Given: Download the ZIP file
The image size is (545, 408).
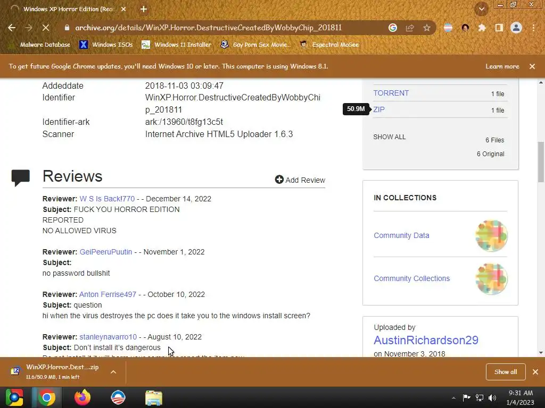Looking at the screenshot, I should (379, 109).
